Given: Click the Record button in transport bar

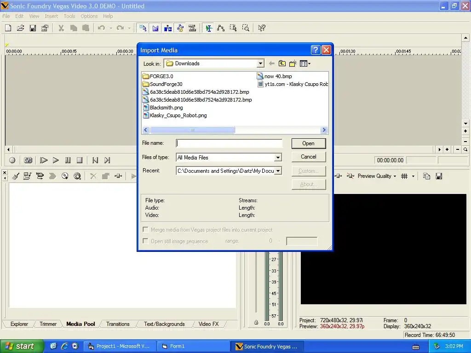Looking at the screenshot, I should tap(12, 160).
